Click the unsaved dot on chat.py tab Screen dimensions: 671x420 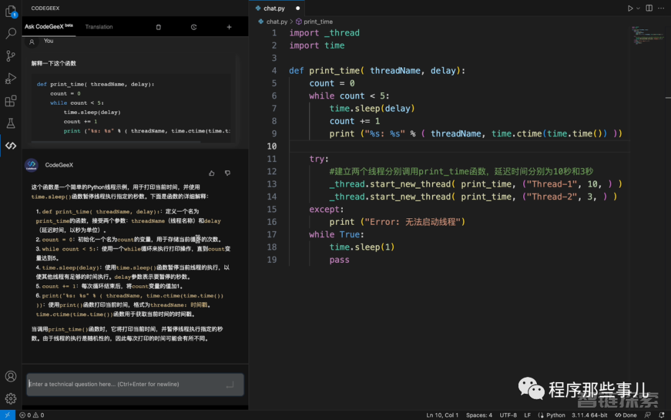pyautogui.click(x=298, y=8)
